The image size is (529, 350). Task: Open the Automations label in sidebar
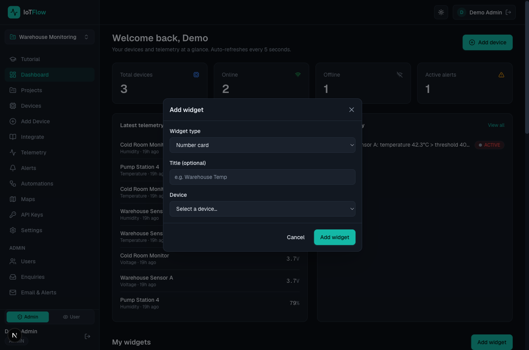(37, 184)
